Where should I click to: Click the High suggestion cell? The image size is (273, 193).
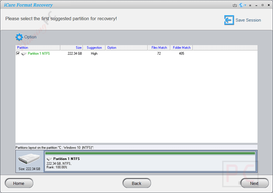tap(94, 53)
